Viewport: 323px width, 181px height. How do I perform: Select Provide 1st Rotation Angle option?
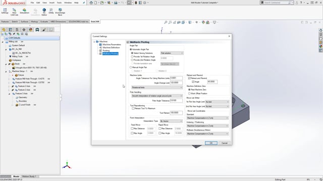click(132, 56)
